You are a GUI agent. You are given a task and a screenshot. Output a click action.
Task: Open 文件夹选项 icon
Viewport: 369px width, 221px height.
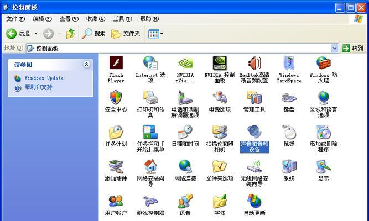click(220, 166)
